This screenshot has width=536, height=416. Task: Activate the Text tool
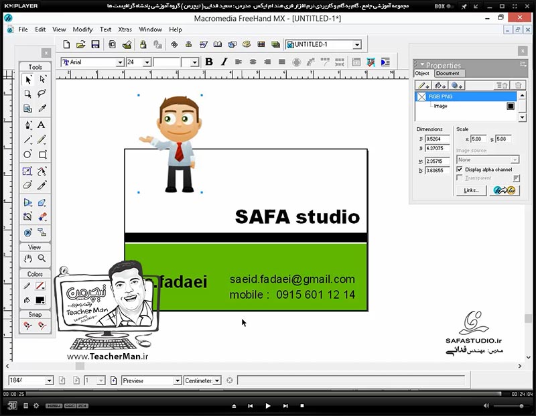[42, 125]
